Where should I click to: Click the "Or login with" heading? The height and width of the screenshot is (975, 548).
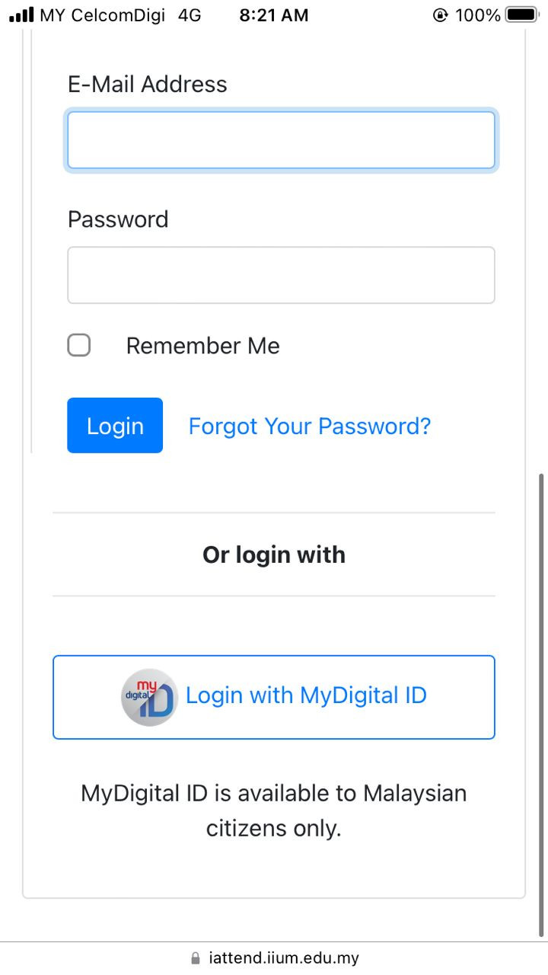274,555
